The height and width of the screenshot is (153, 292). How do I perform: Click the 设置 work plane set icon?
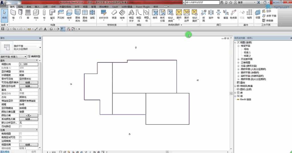click(258, 15)
